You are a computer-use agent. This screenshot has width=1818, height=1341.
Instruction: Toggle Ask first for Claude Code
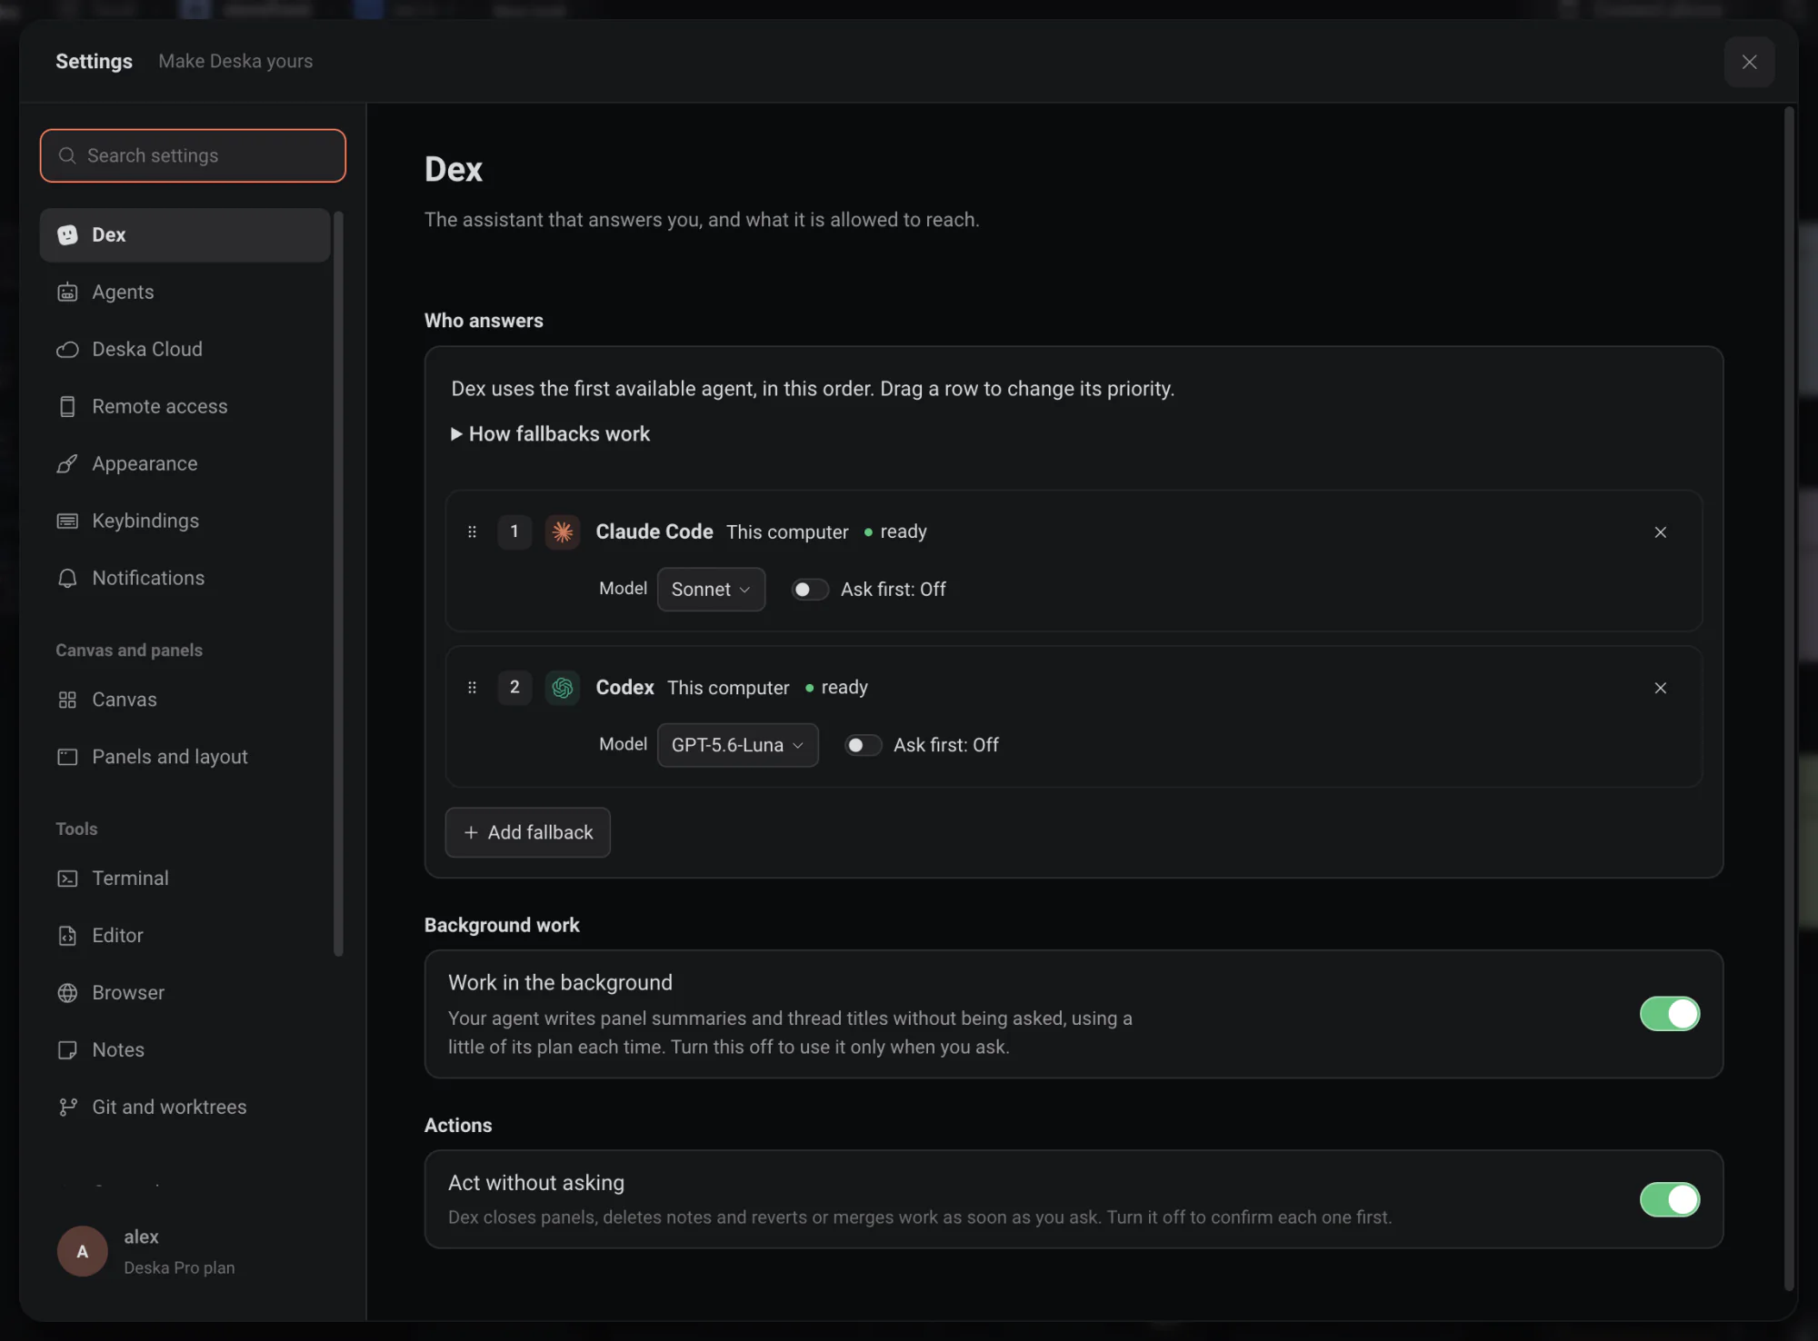[x=809, y=590]
